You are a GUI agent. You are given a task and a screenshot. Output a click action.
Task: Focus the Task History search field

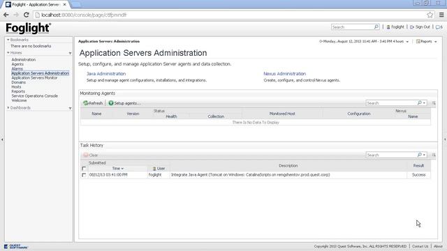click(x=391, y=155)
